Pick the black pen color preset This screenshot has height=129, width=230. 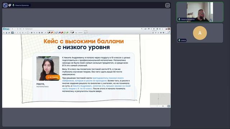(x=49, y=33)
